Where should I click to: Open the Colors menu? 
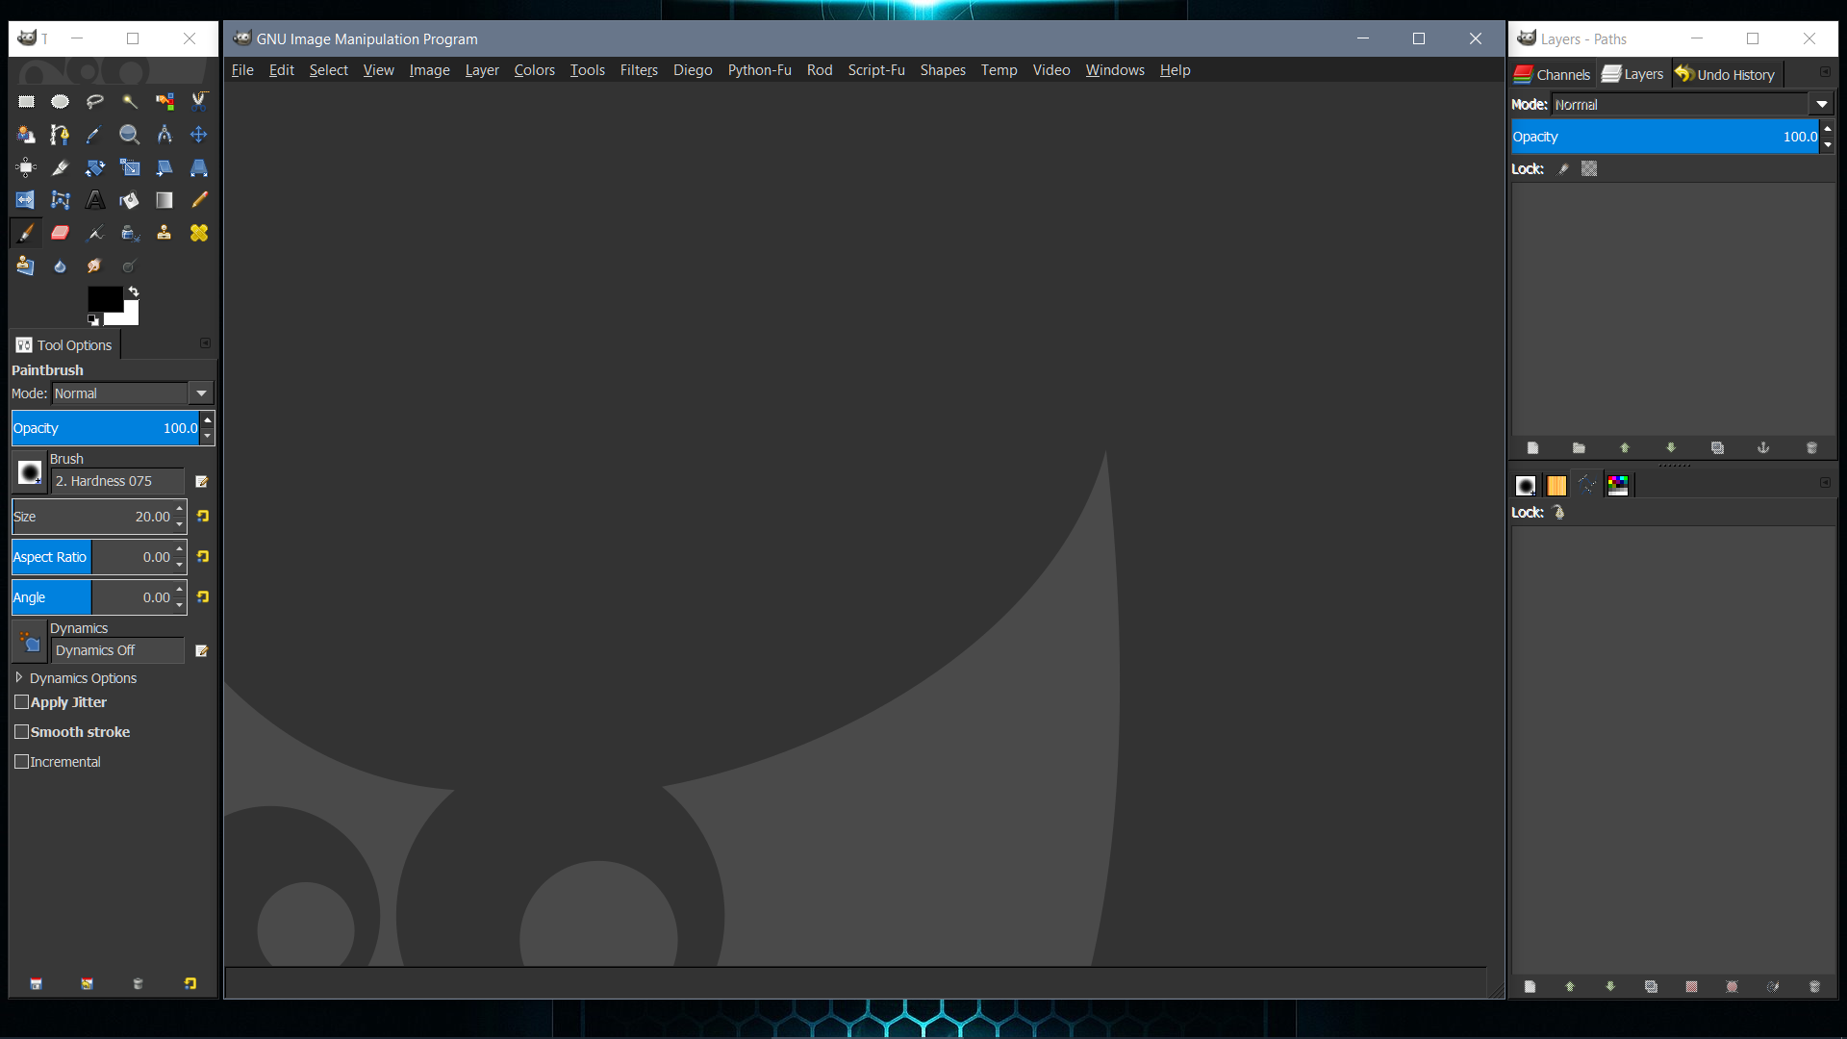(534, 70)
